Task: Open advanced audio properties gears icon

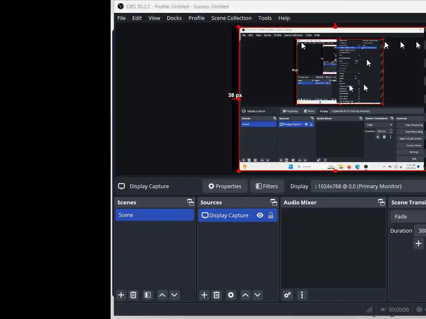Action: 287,295
